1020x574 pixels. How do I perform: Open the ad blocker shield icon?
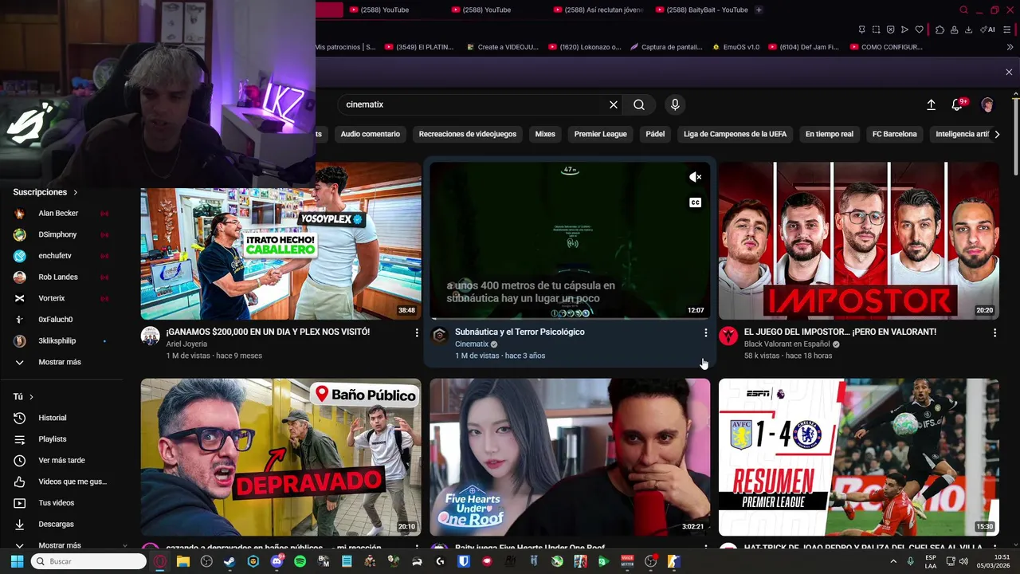pos(890,29)
